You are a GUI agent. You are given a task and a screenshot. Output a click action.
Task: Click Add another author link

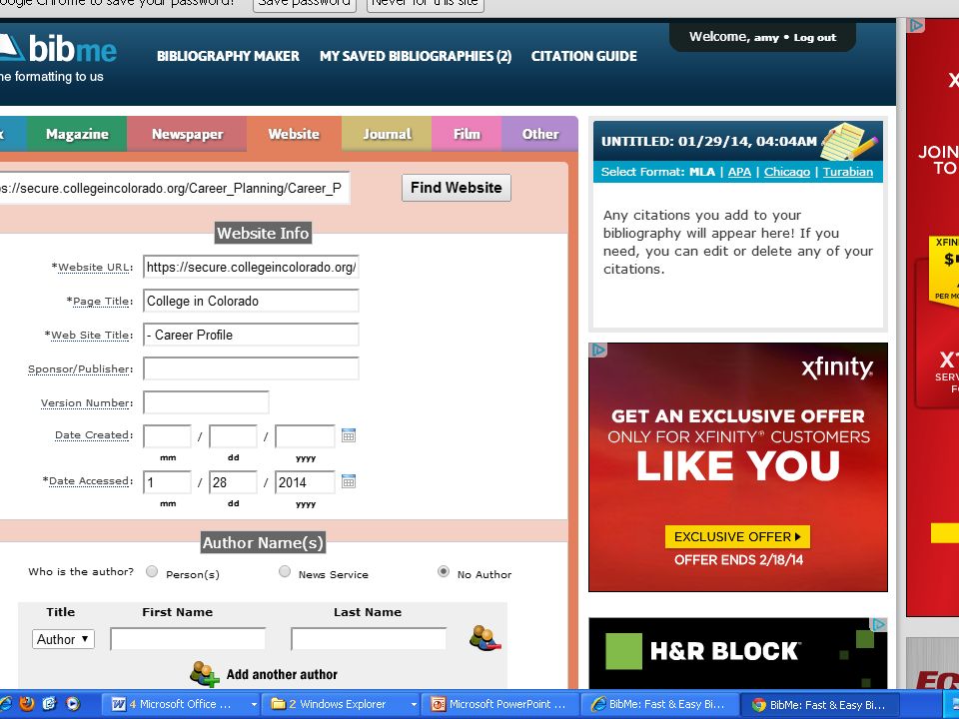(282, 674)
